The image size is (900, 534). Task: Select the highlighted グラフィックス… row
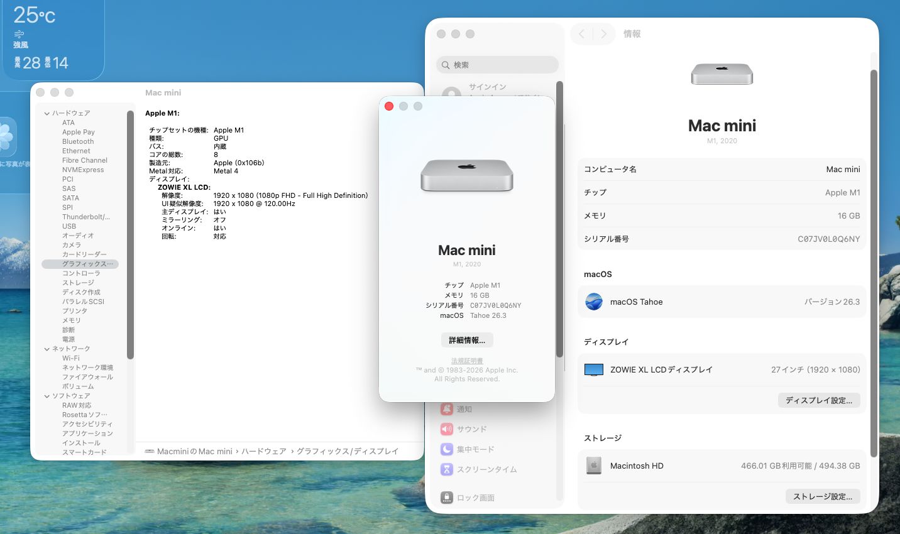[80, 264]
